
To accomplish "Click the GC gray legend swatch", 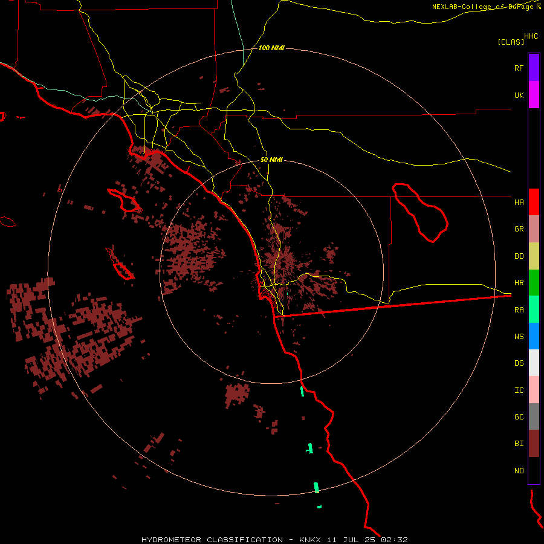I will [534, 416].
